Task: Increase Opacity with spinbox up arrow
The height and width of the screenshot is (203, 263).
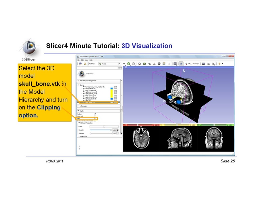Action: click(x=117, y=129)
